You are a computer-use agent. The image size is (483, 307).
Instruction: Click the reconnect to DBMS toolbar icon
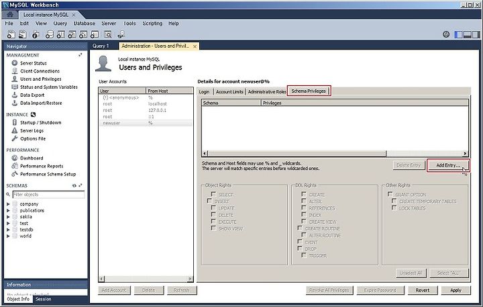pyautogui.click(x=121, y=34)
